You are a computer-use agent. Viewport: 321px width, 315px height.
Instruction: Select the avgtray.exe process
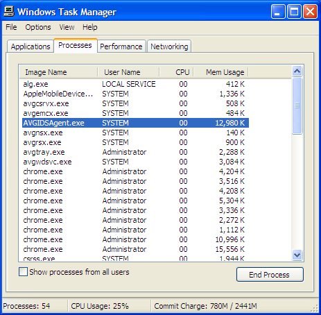tap(135, 152)
